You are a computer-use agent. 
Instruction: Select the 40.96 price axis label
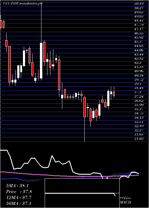(139, 71)
